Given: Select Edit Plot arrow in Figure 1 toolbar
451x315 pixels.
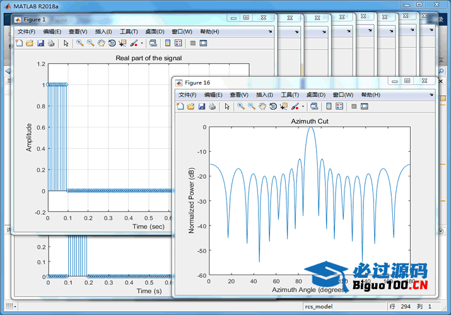Looking at the screenshot, I should 66,43.
